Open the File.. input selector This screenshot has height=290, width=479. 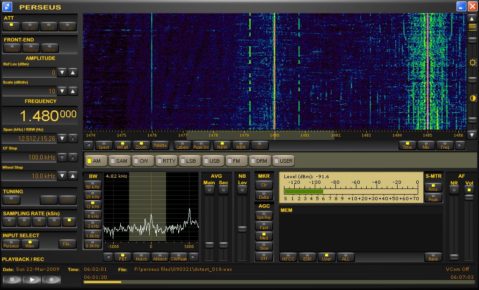point(67,244)
